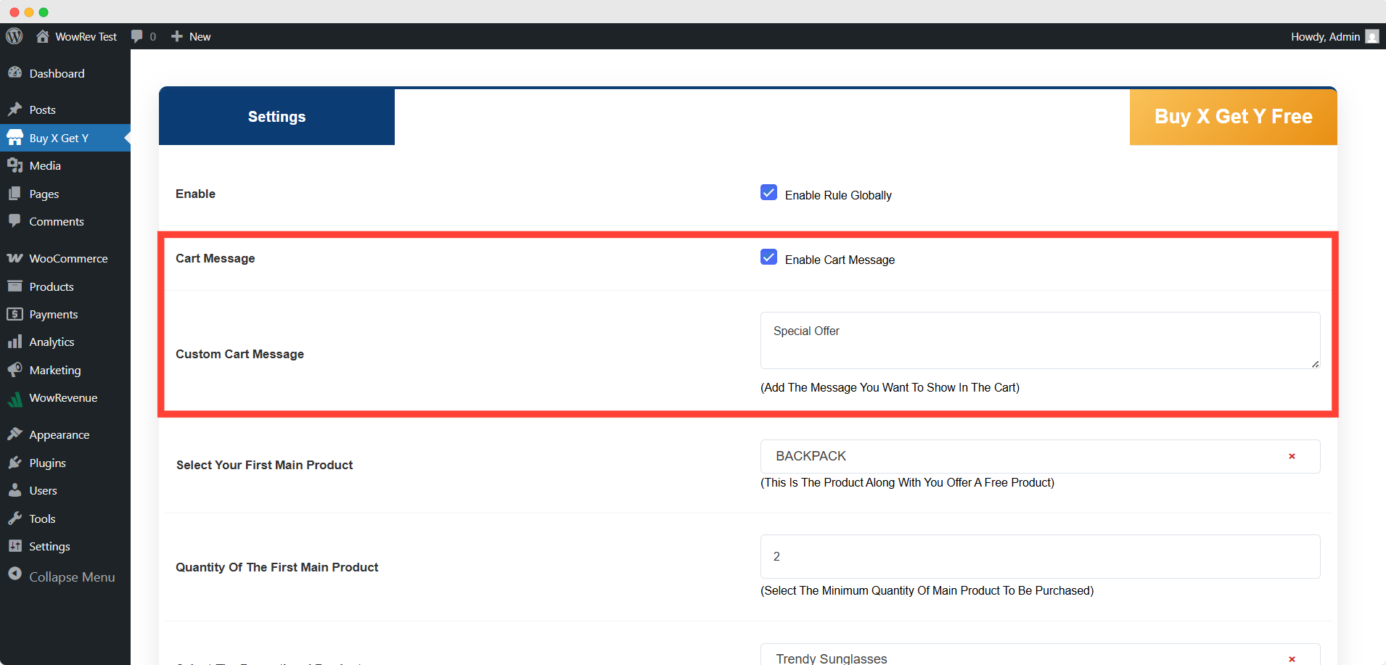Image resolution: width=1386 pixels, height=665 pixels.
Task: Click the sidebar Settings sliders icon
Action: [15, 546]
